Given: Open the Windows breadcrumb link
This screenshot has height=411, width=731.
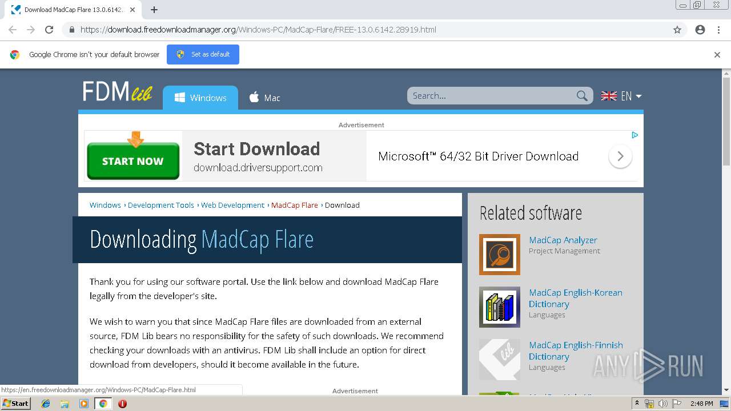Looking at the screenshot, I should 105,205.
